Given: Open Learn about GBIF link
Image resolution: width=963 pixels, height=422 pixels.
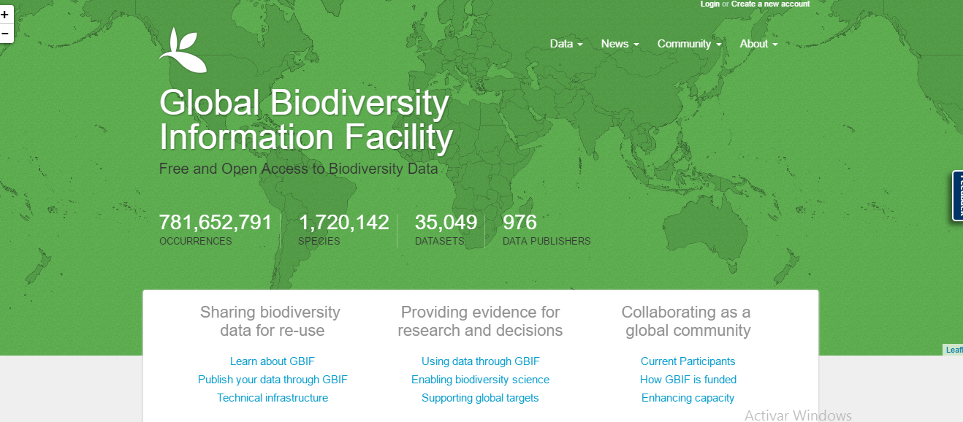Looking at the screenshot, I should [x=272, y=361].
